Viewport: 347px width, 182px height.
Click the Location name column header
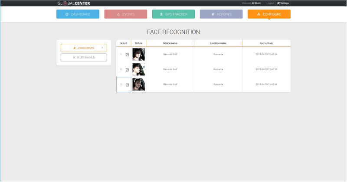point(218,43)
